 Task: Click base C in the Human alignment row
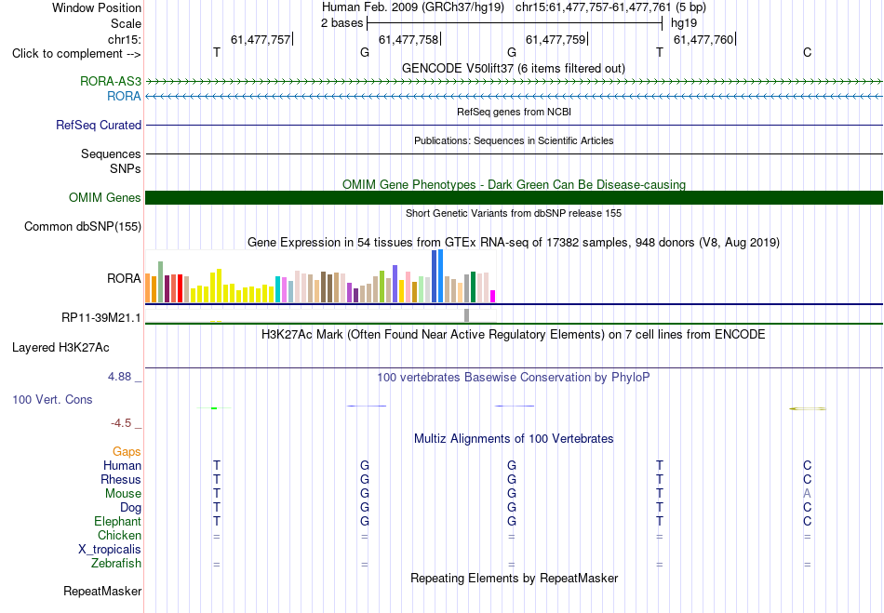click(x=808, y=465)
